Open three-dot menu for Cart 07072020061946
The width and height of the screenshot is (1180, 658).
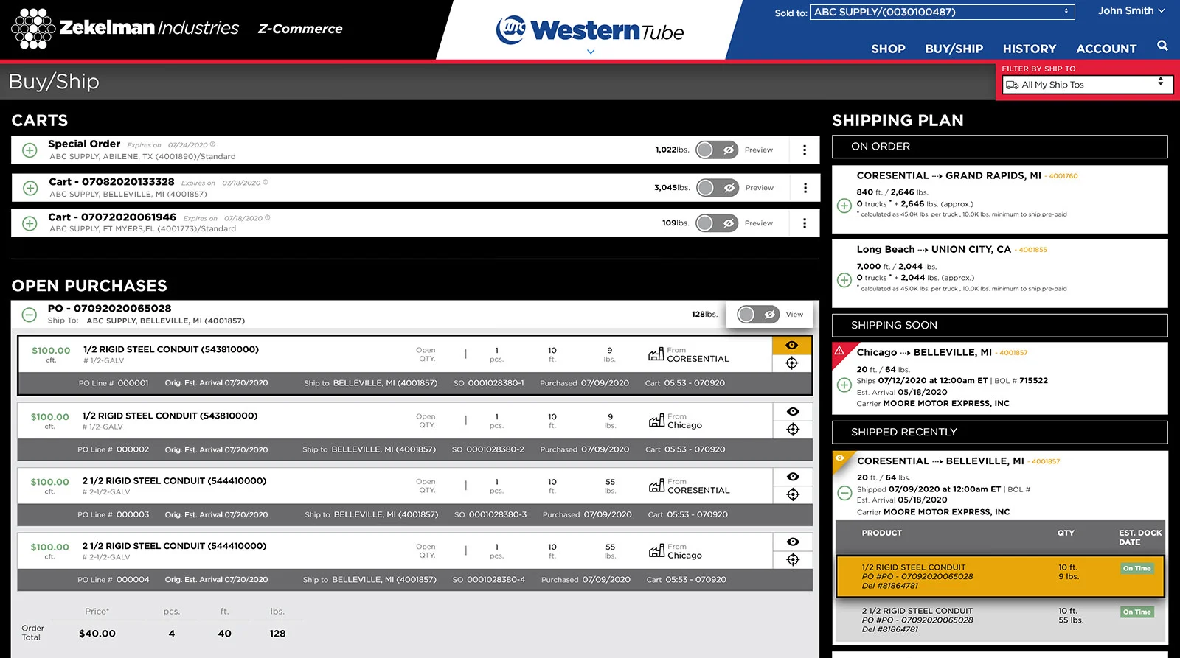(805, 223)
